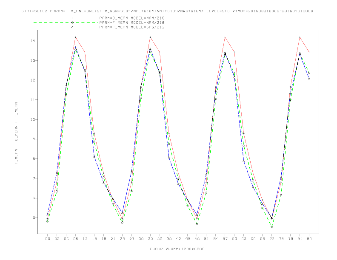Click x-axis tick label 54
The height and width of the screenshot is (260, 337).
(216, 239)
